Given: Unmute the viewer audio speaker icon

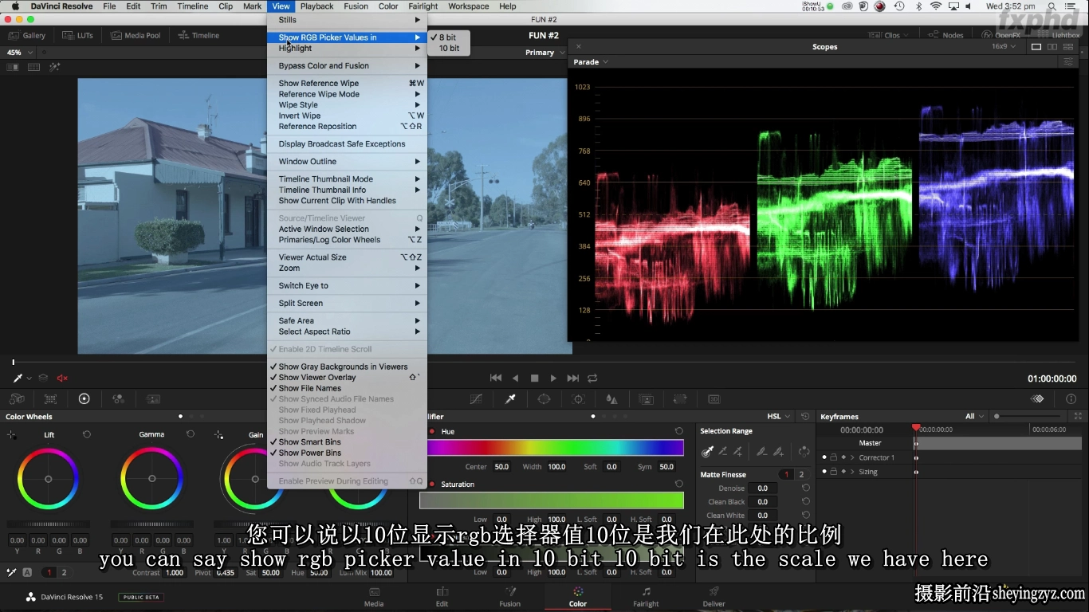Looking at the screenshot, I should click(x=62, y=378).
